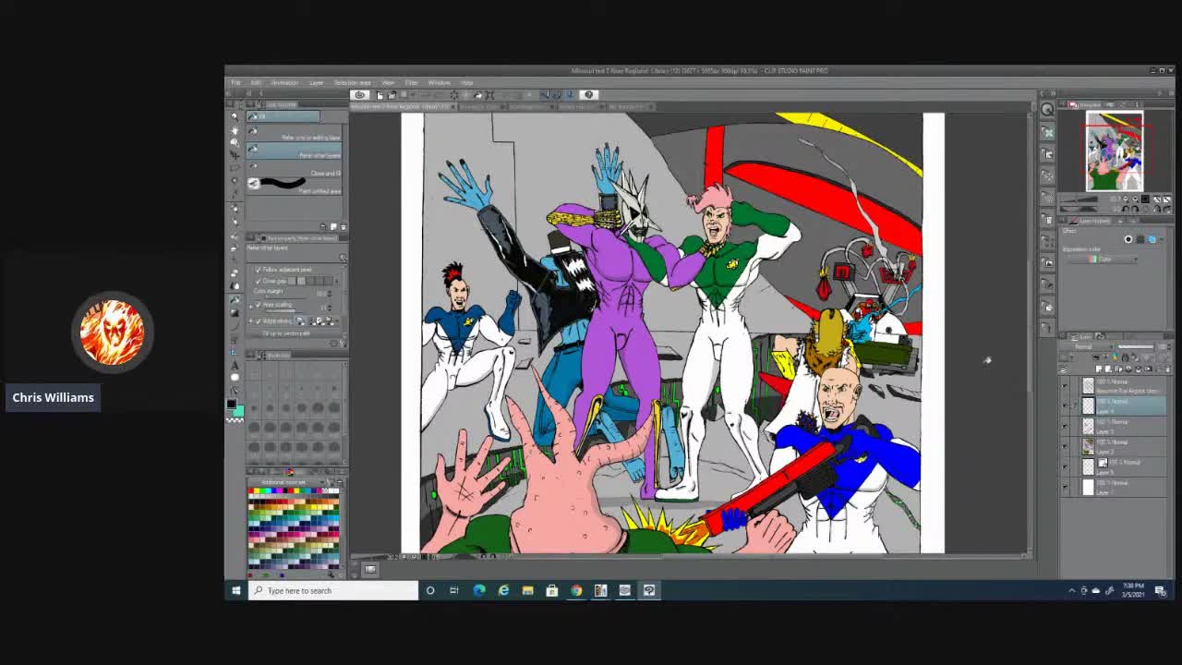
Task: Click the cyan sub color swatch
Action: coord(238,411)
